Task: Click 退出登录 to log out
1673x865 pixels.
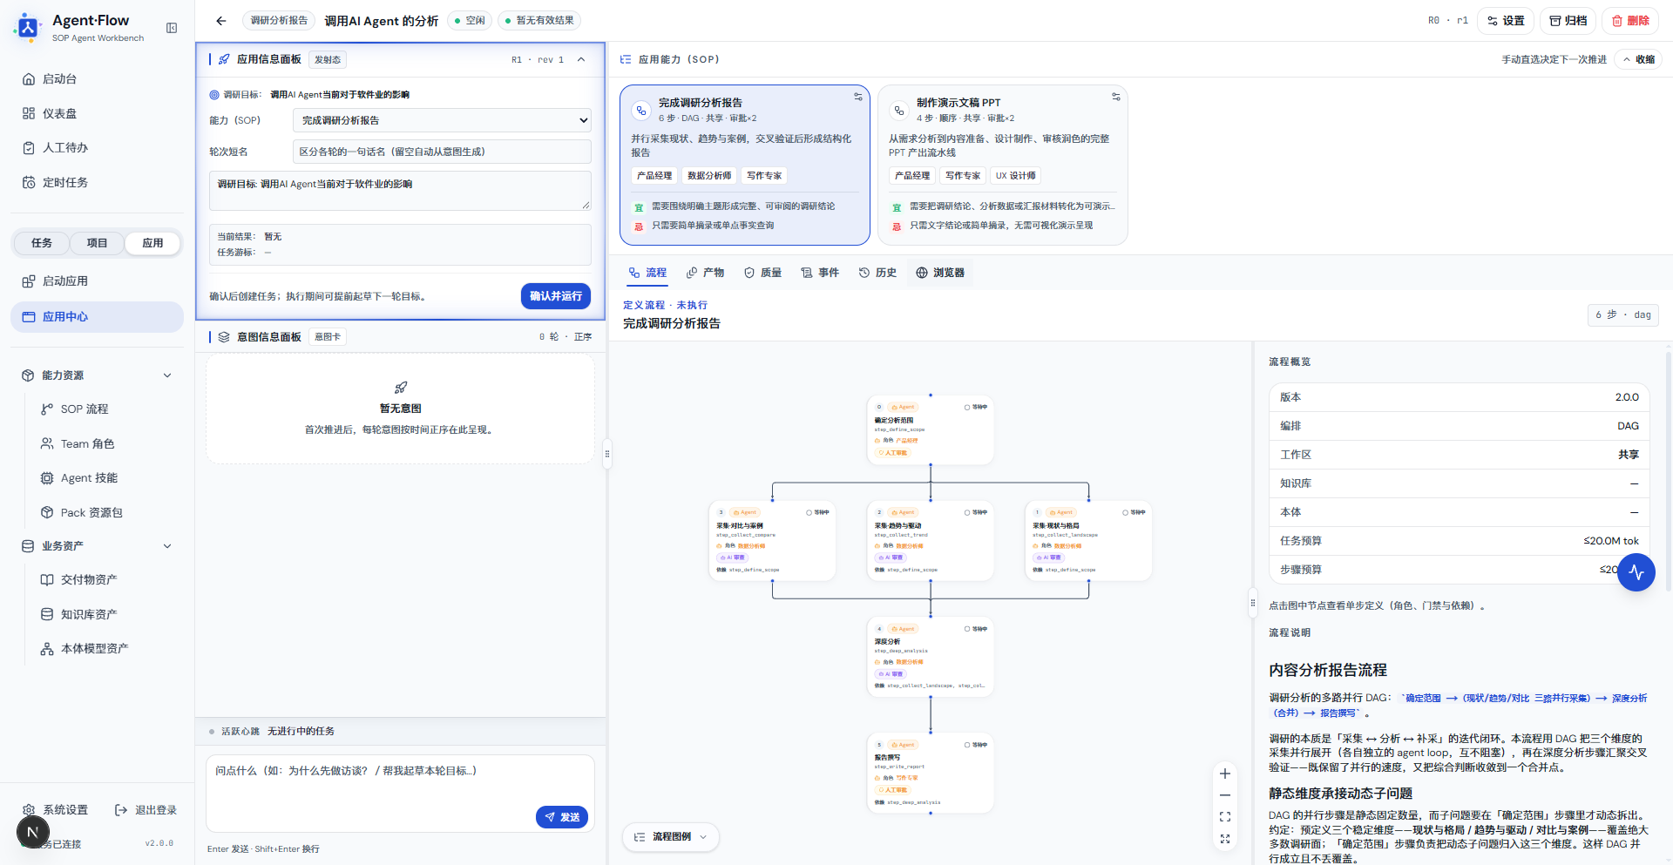Action: pos(146,810)
